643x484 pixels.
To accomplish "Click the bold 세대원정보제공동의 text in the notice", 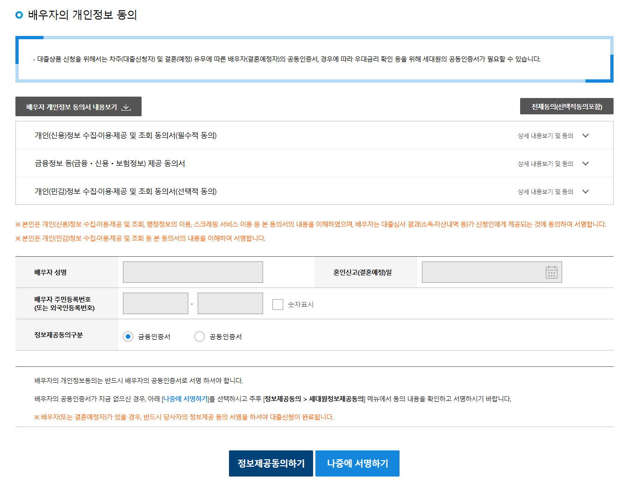I will 336,399.
